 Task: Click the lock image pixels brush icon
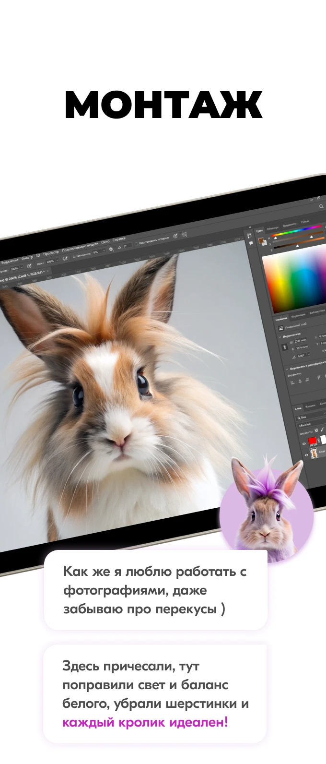[x=322, y=430]
